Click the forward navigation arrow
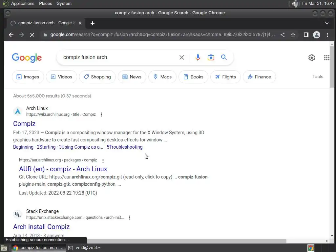Image resolution: width=336 pixels, height=252 pixels. (x=22, y=35)
